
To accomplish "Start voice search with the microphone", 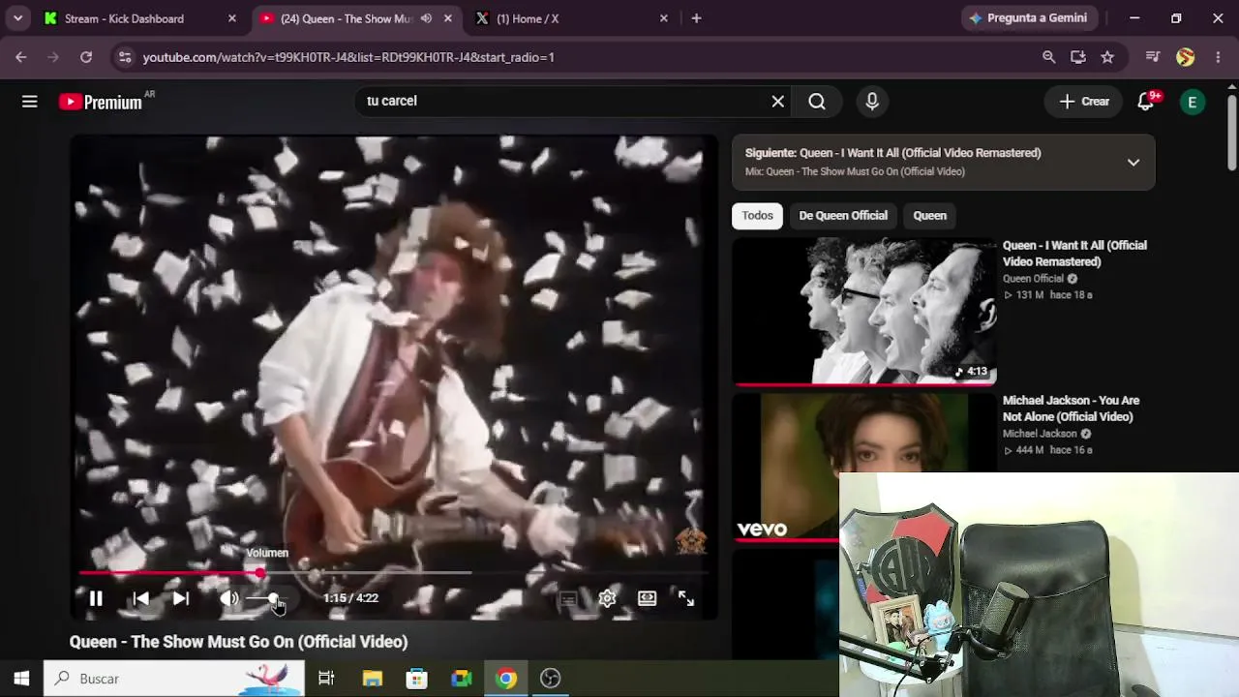I will (872, 102).
